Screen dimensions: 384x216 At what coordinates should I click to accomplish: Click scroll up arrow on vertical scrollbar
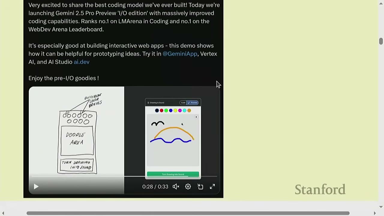tap(381, 3)
